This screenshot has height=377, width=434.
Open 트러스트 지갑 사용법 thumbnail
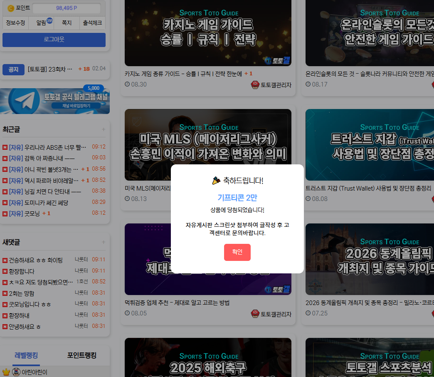click(370, 145)
